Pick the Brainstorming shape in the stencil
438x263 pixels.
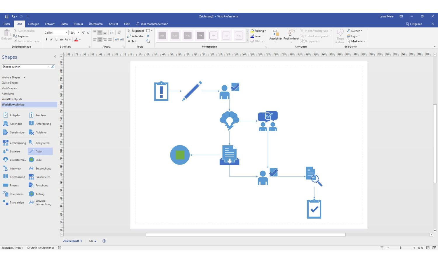click(14, 160)
